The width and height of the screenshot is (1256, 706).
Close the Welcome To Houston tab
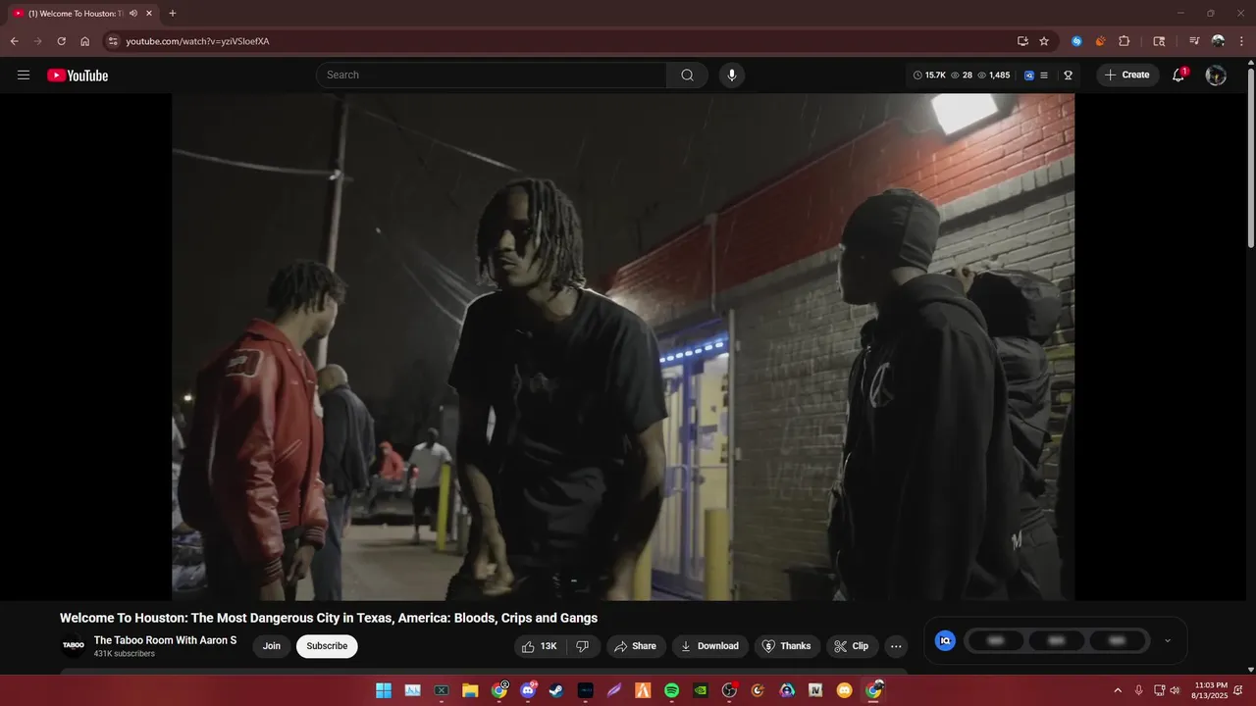point(149,14)
